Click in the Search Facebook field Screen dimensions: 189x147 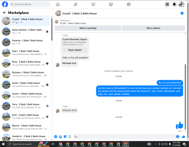pyautogui.click(x=30, y=4)
